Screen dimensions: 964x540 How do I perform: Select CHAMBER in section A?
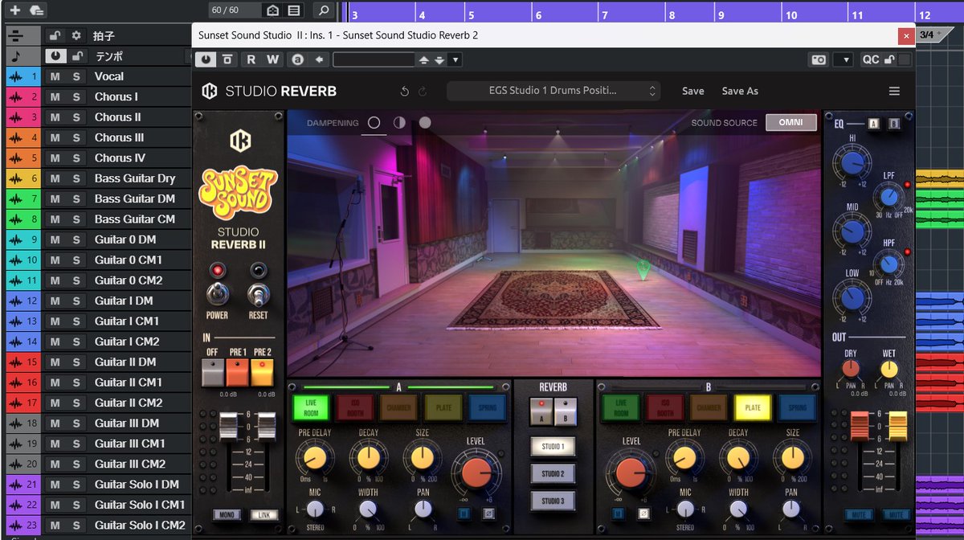point(398,408)
